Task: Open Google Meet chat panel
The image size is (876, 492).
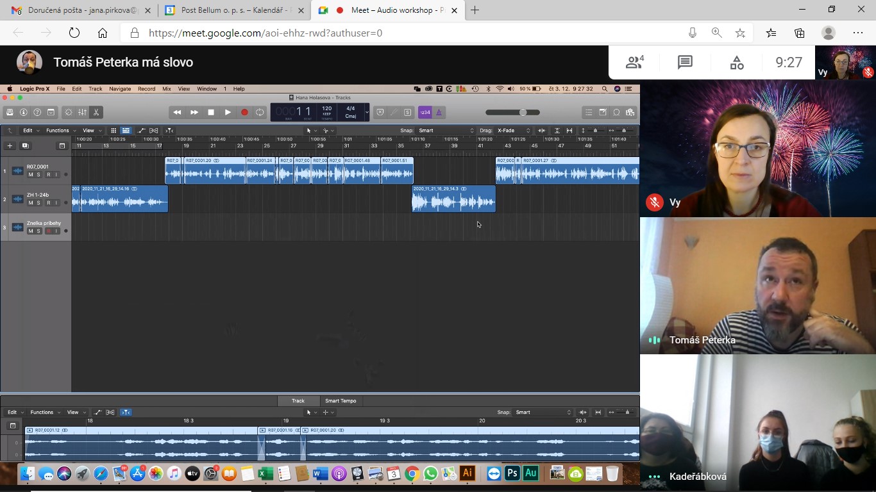Action: click(x=685, y=62)
